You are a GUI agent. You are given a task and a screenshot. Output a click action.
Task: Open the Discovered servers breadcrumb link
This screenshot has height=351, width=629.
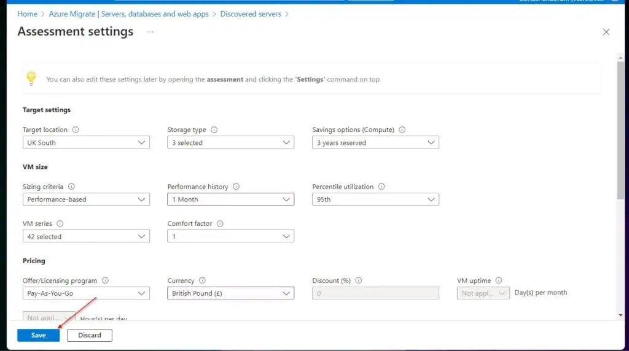coord(251,14)
